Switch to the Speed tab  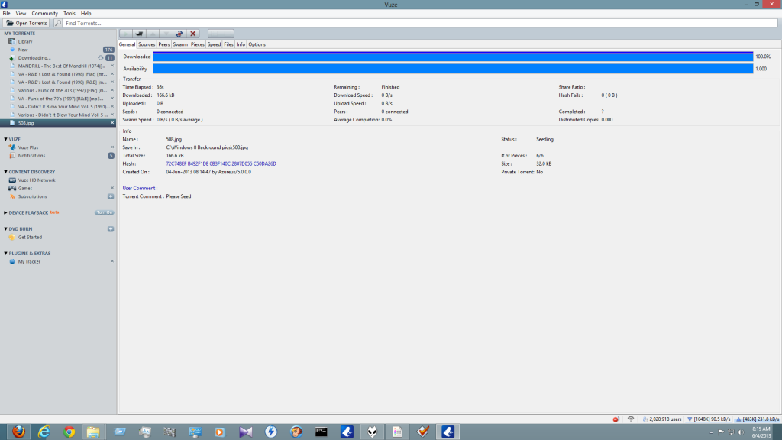tap(214, 44)
